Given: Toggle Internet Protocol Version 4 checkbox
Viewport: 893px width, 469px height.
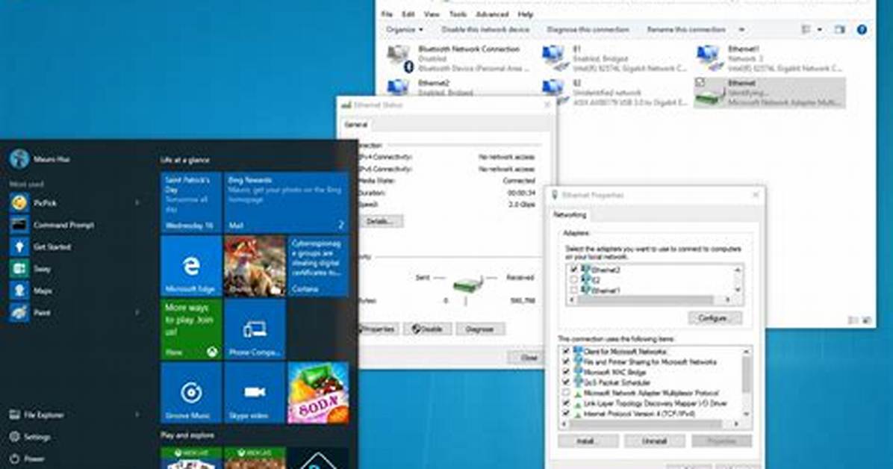Looking at the screenshot, I should tap(565, 413).
